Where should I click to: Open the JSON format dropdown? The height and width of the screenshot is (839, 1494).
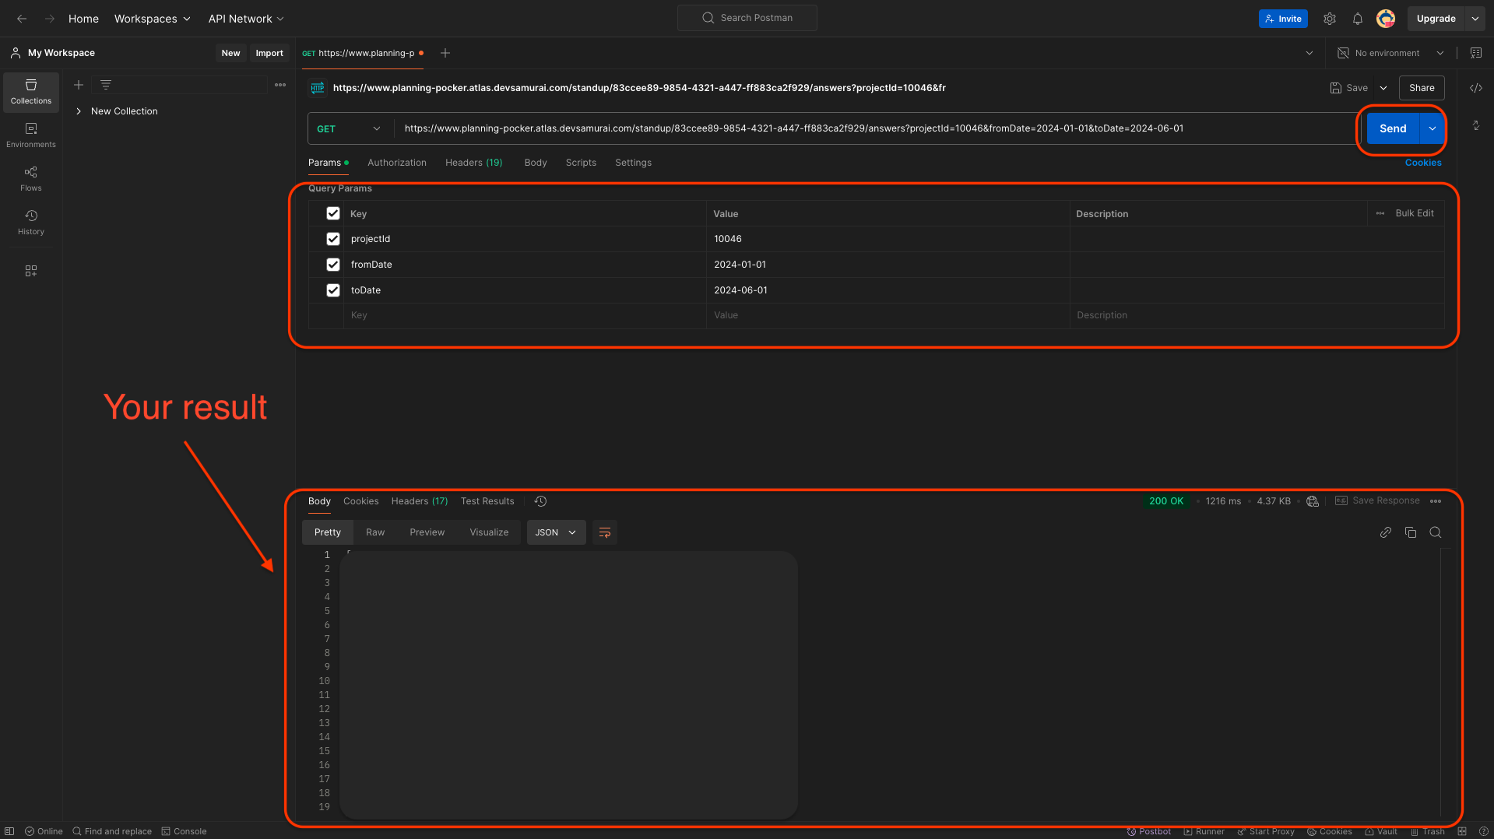click(556, 532)
